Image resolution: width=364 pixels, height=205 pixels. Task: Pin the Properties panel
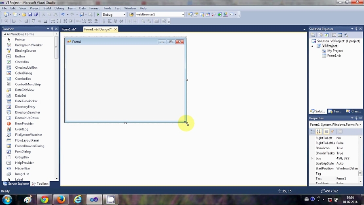pyautogui.click(x=356, y=118)
